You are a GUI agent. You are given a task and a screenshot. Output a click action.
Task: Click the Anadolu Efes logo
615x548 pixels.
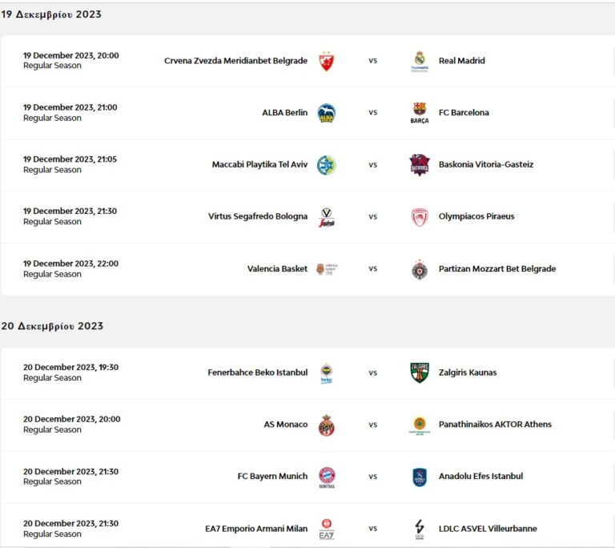(x=420, y=477)
